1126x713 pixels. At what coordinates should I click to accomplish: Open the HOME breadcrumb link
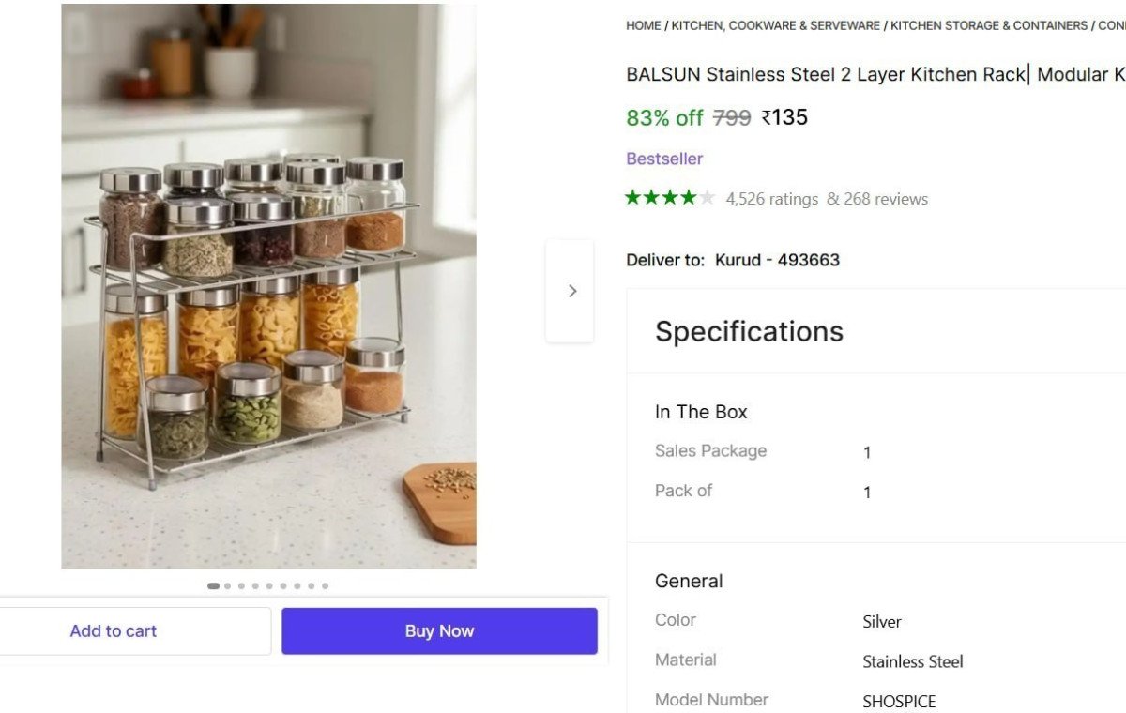click(x=644, y=25)
